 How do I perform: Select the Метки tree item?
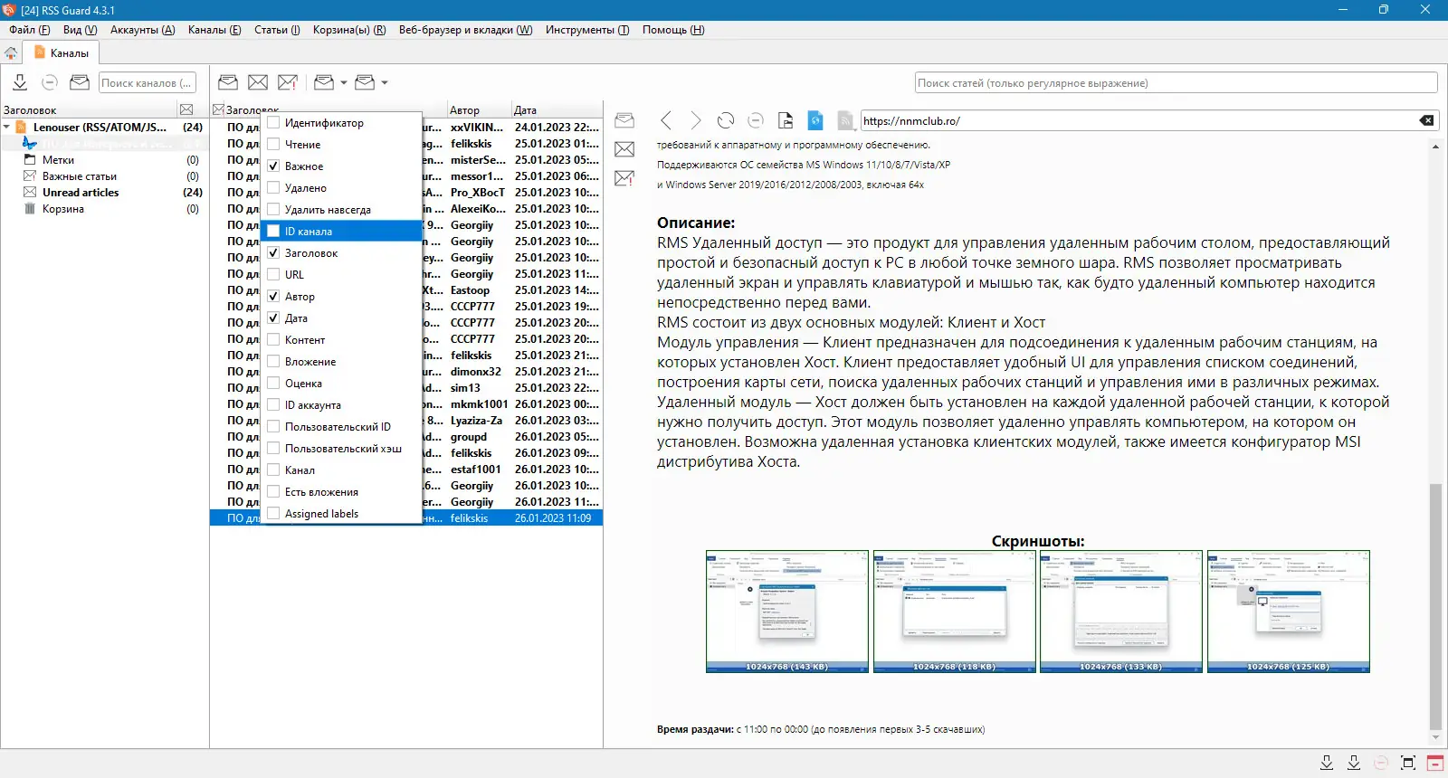point(58,160)
